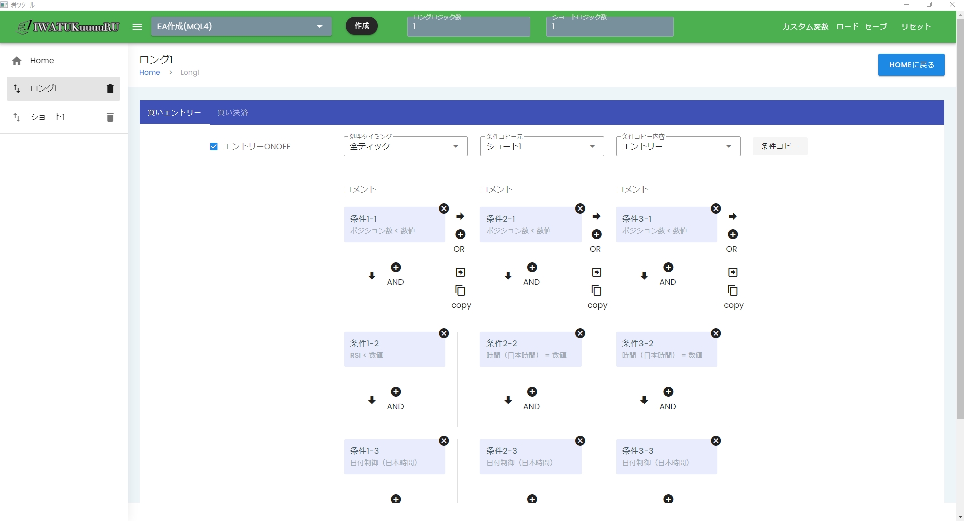The image size is (964, 521).
Task: Remove condition 条件3-2 with X icon
Action: pos(716,333)
